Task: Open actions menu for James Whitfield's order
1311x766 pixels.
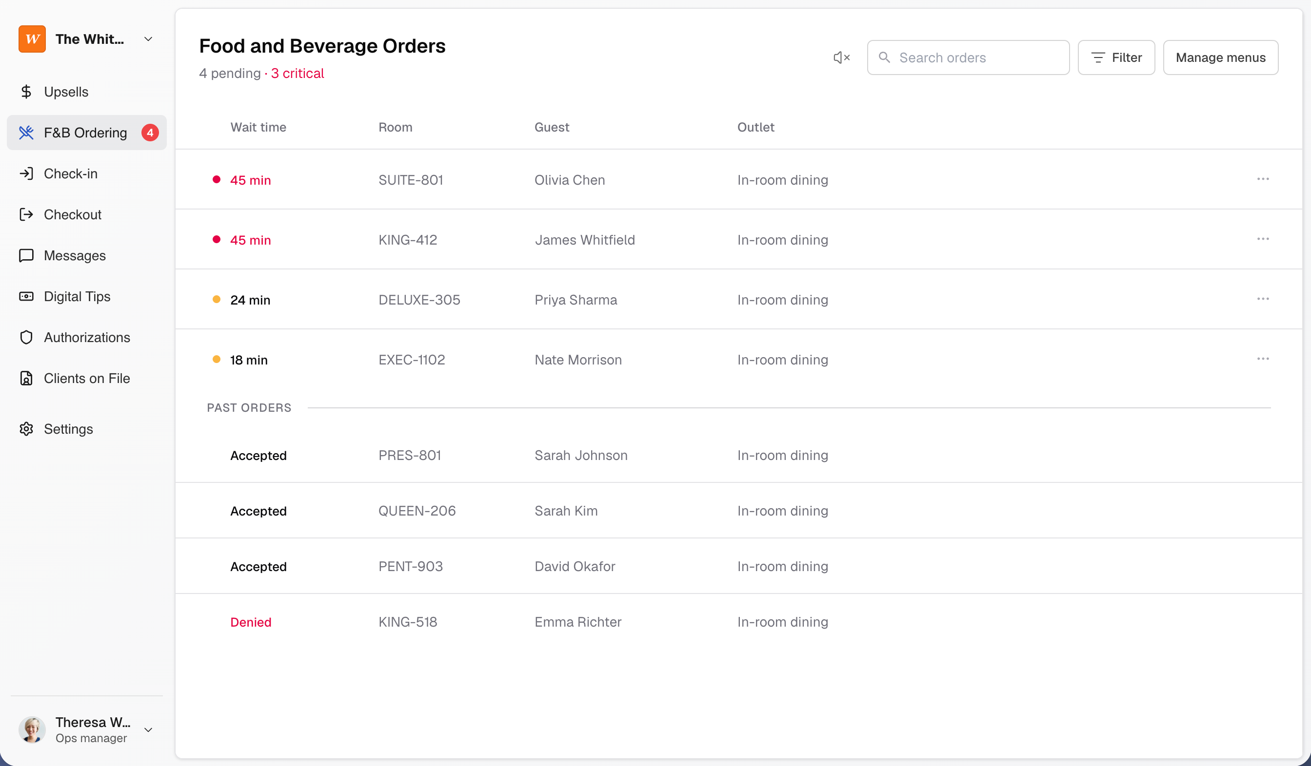Action: click(x=1264, y=239)
